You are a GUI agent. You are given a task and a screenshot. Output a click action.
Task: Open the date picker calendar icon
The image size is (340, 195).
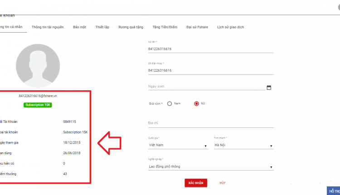[269, 88]
